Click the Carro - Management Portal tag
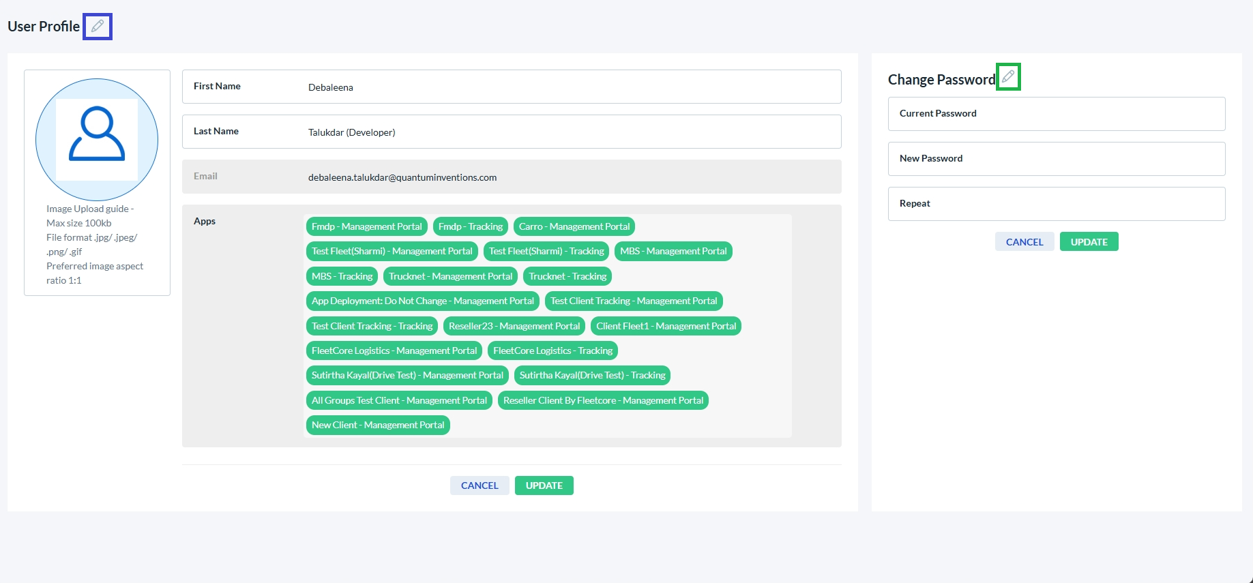 [x=574, y=226]
